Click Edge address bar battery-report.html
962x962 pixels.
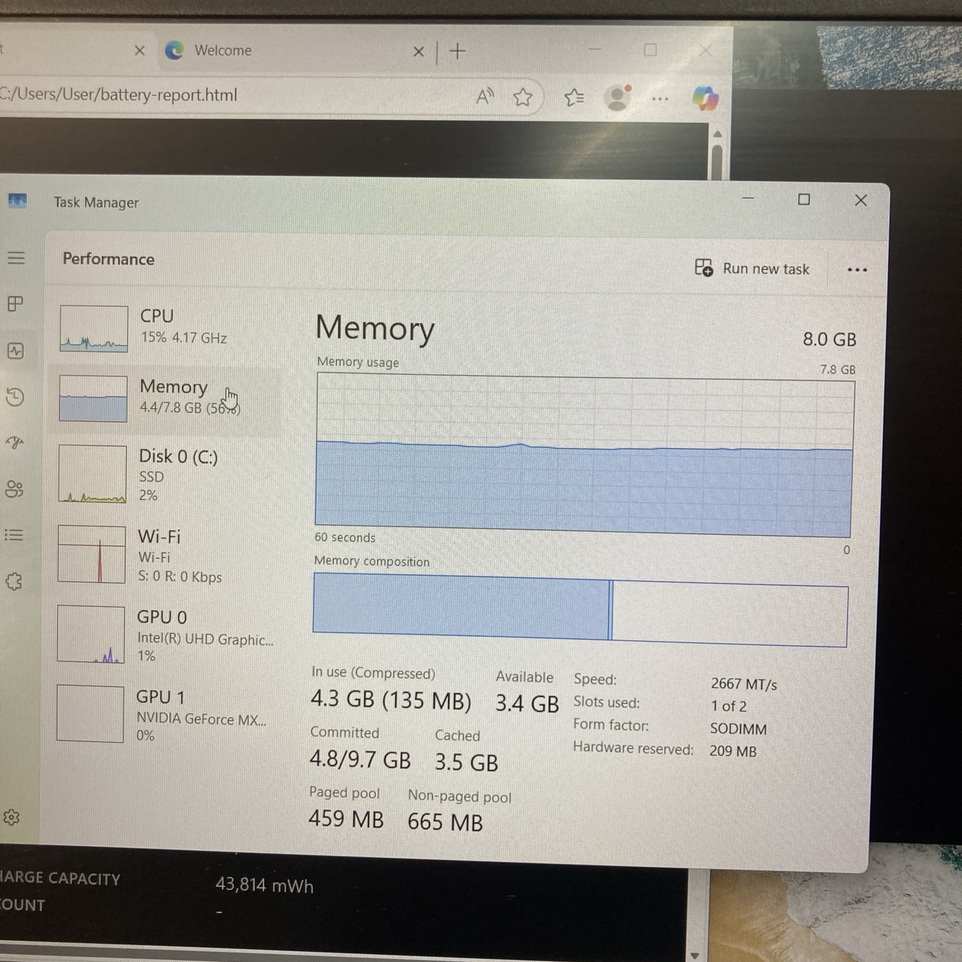point(119,95)
